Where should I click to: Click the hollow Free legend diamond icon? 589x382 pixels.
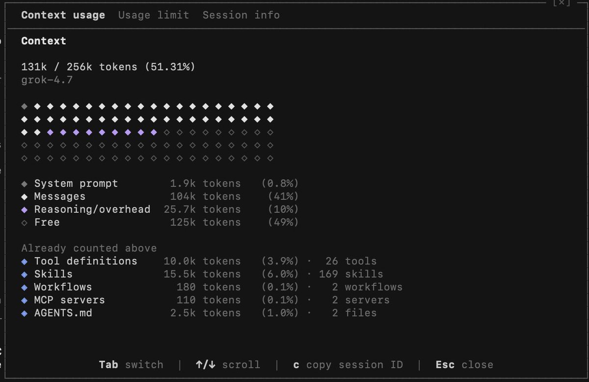click(x=25, y=223)
